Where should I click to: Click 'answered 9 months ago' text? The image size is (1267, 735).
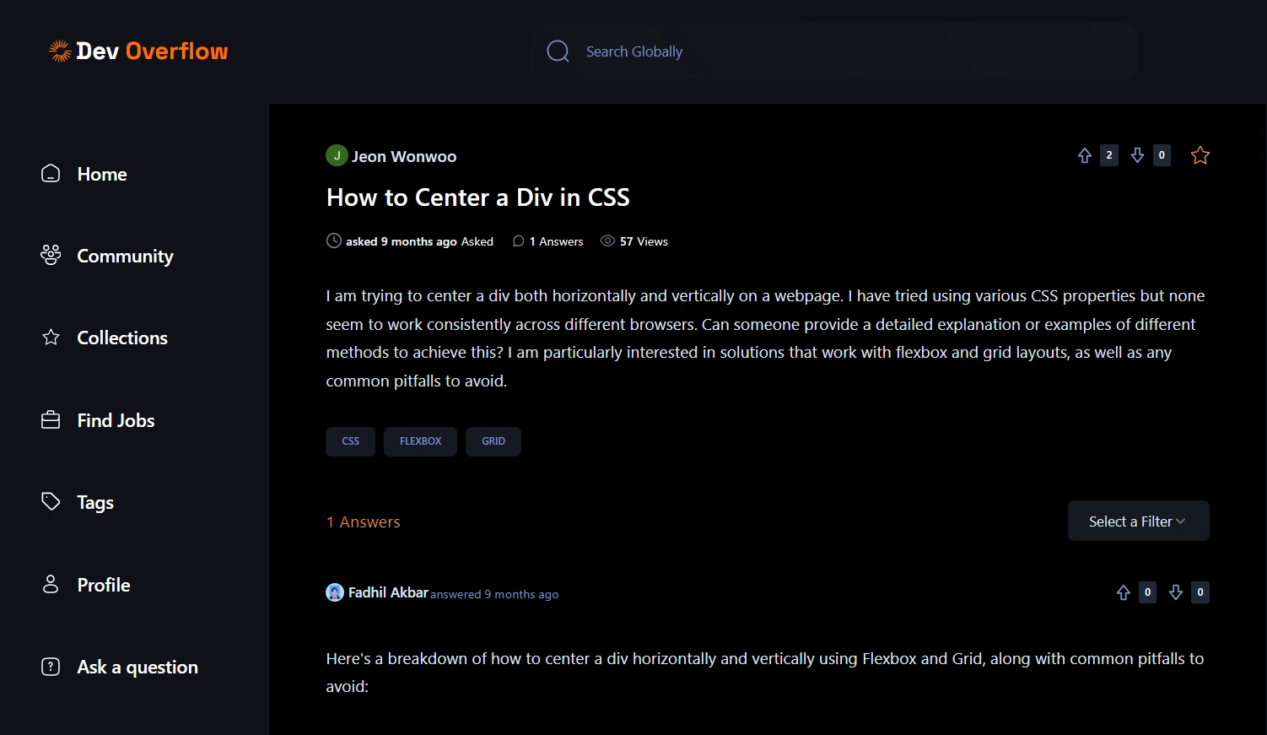point(494,594)
